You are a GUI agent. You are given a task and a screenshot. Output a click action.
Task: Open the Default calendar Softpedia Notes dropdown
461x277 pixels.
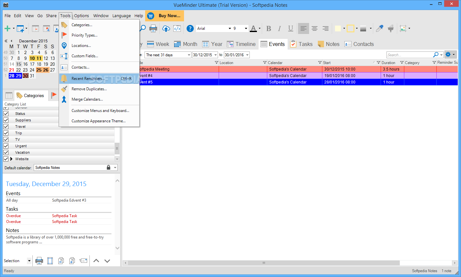coord(115,168)
